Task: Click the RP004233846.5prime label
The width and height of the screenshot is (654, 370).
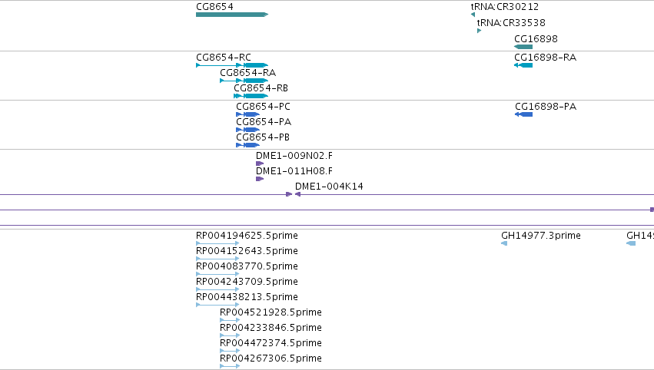Action: [x=271, y=328]
